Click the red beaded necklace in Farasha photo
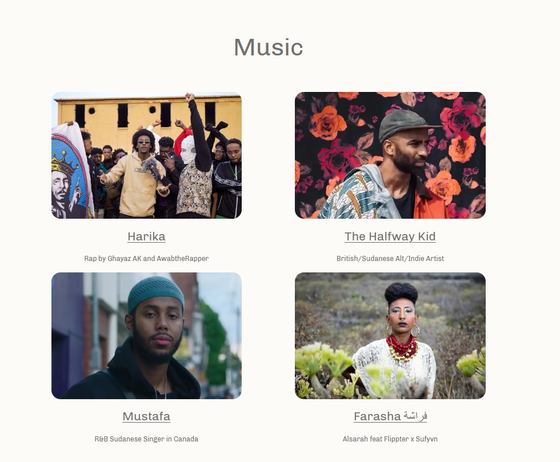The height and width of the screenshot is (462, 560). click(401, 346)
